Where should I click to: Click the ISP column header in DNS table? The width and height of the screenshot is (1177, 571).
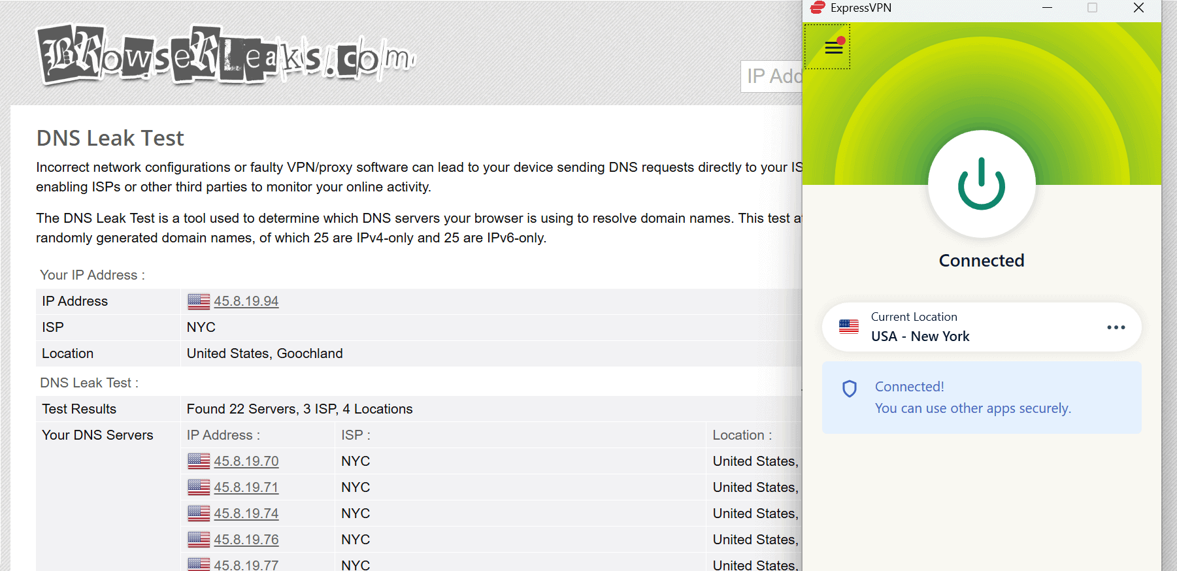click(x=356, y=435)
